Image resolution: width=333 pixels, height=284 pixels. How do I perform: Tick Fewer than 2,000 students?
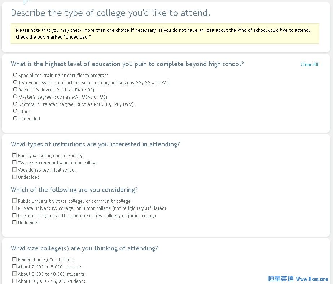[14, 259]
